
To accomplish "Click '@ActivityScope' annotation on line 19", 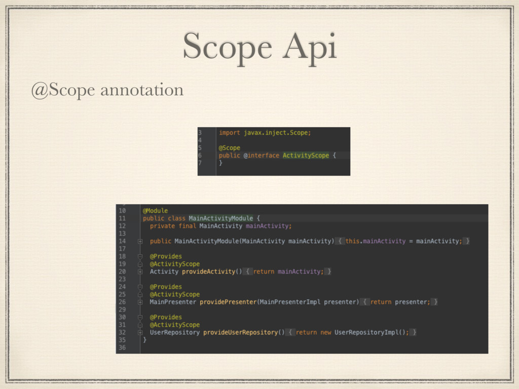I will [x=175, y=264].
